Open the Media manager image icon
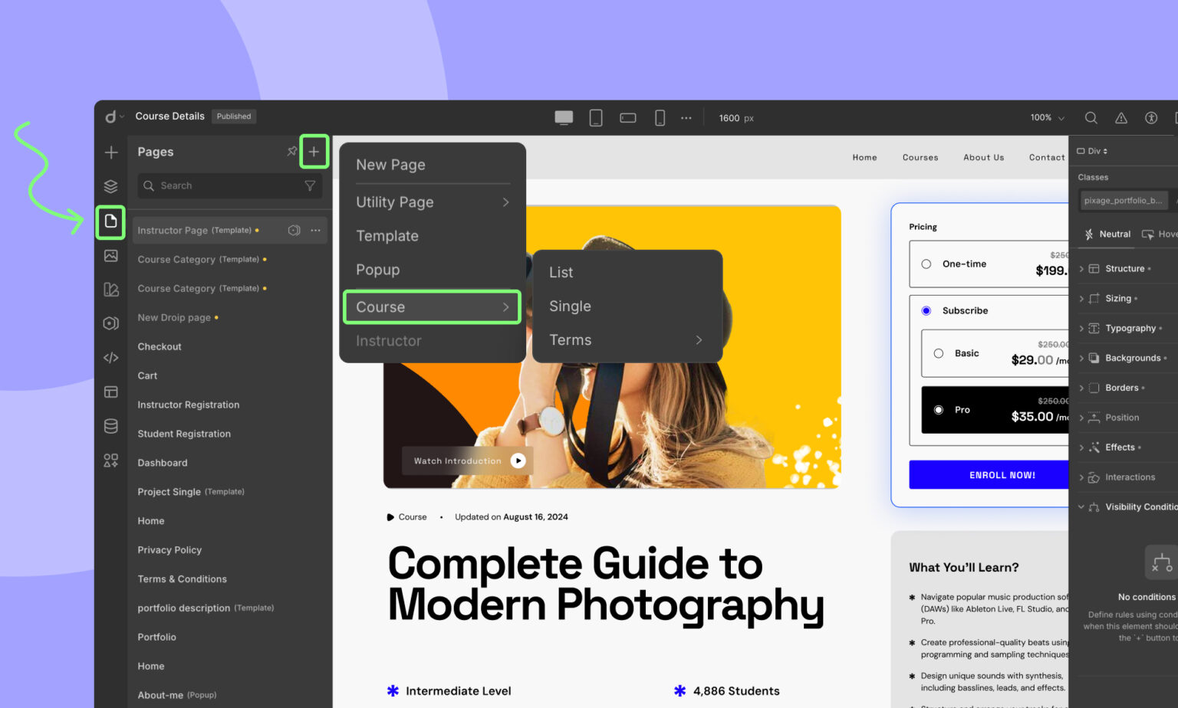Image resolution: width=1178 pixels, height=708 pixels. pos(111,256)
